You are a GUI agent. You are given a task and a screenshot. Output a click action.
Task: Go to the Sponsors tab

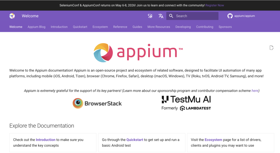click(225, 27)
